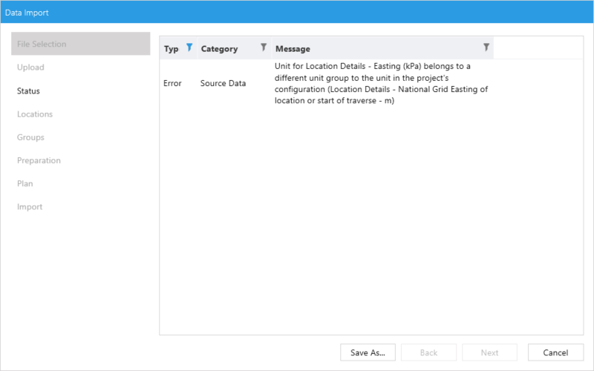
Task: Open the Category column filter icon
Action: 263,47
